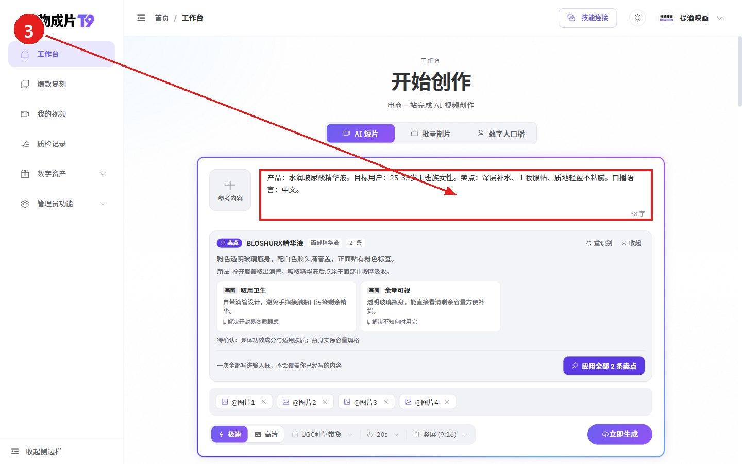Click the @图片3 image chip
Viewport: 742px width, 464px height.
pyautogui.click(x=366, y=402)
